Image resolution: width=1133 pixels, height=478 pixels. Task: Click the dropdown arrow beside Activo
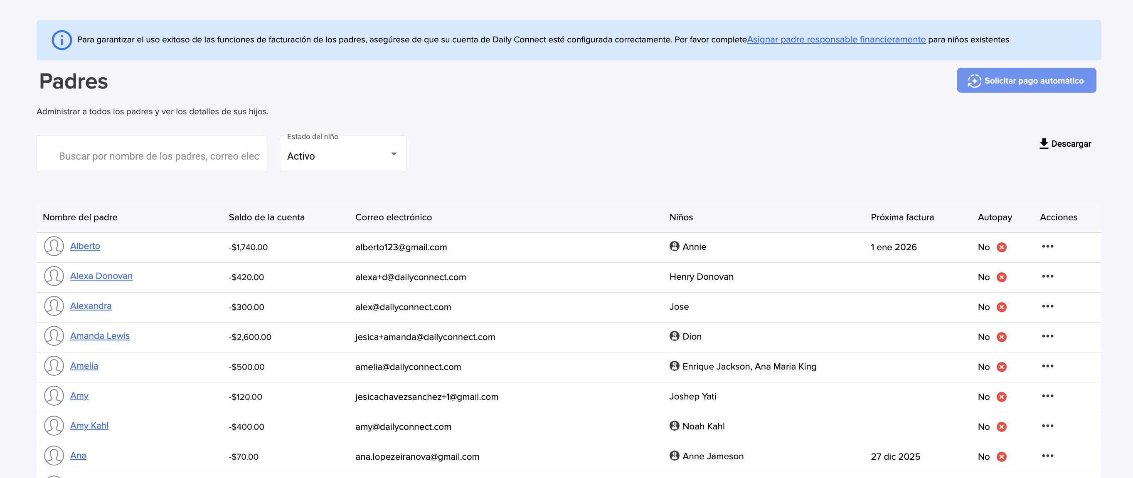394,154
